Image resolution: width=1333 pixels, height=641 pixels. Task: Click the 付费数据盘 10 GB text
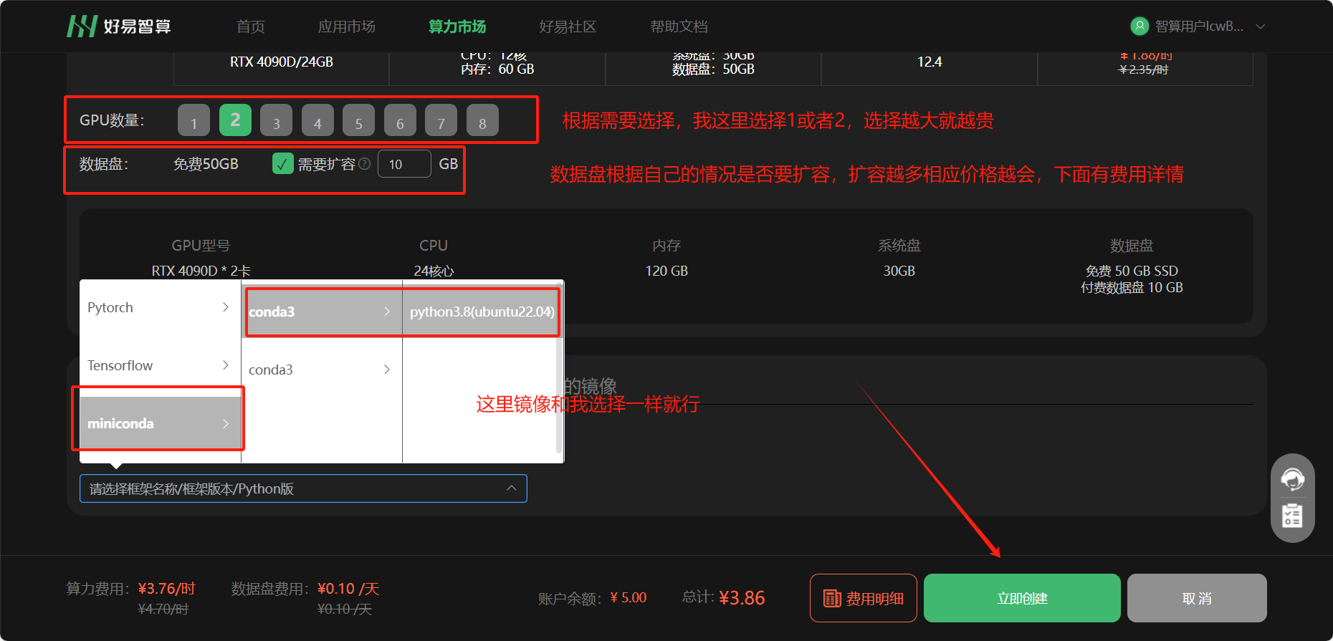[x=1132, y=288]
